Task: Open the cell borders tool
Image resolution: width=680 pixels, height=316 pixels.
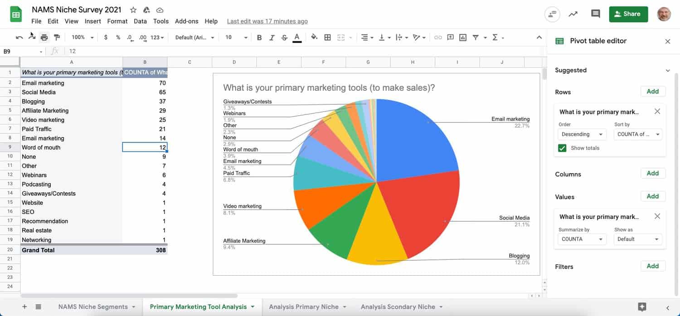Action: (327, 37)
